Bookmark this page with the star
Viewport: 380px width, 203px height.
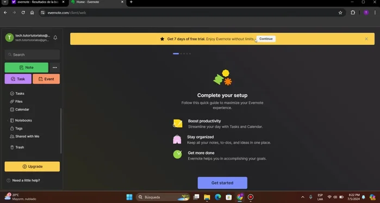click(340, 13)
